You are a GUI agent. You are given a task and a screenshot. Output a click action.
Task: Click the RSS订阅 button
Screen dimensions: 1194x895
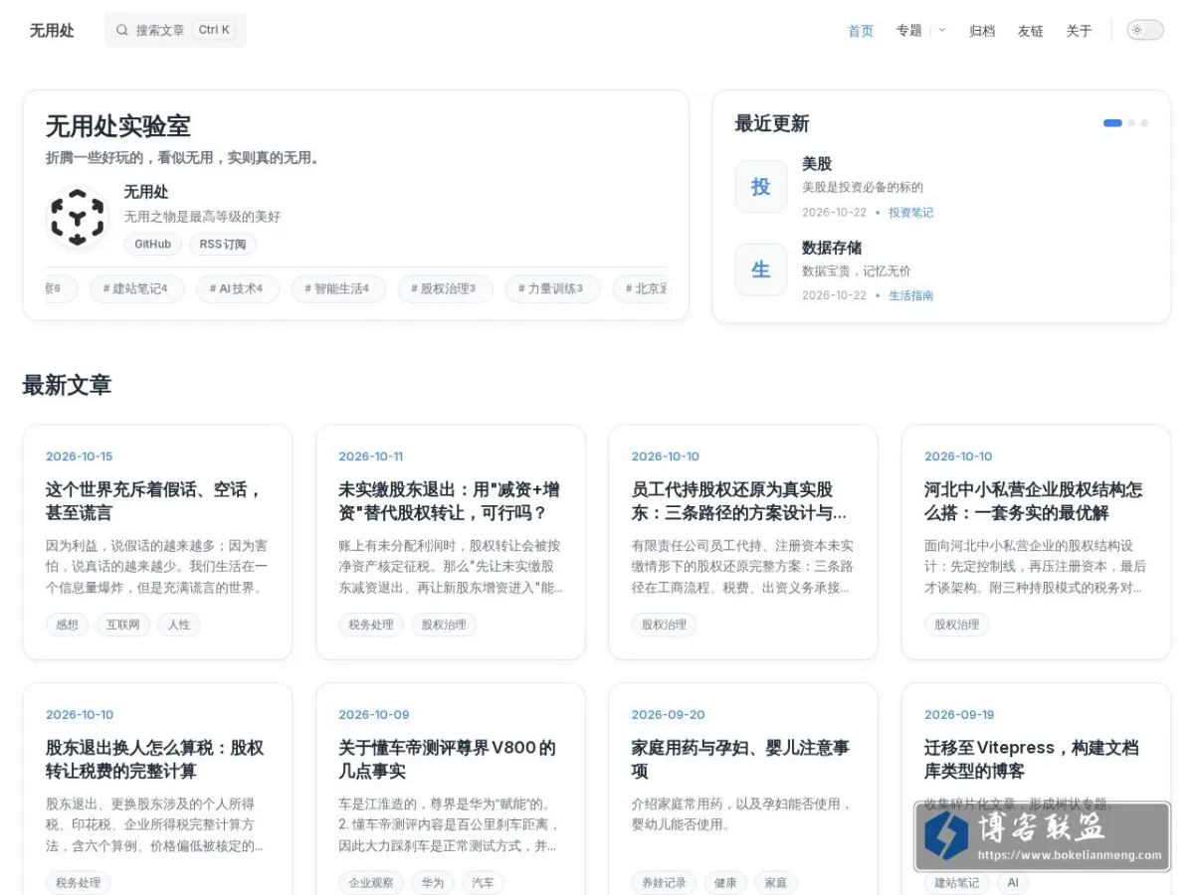223,244
